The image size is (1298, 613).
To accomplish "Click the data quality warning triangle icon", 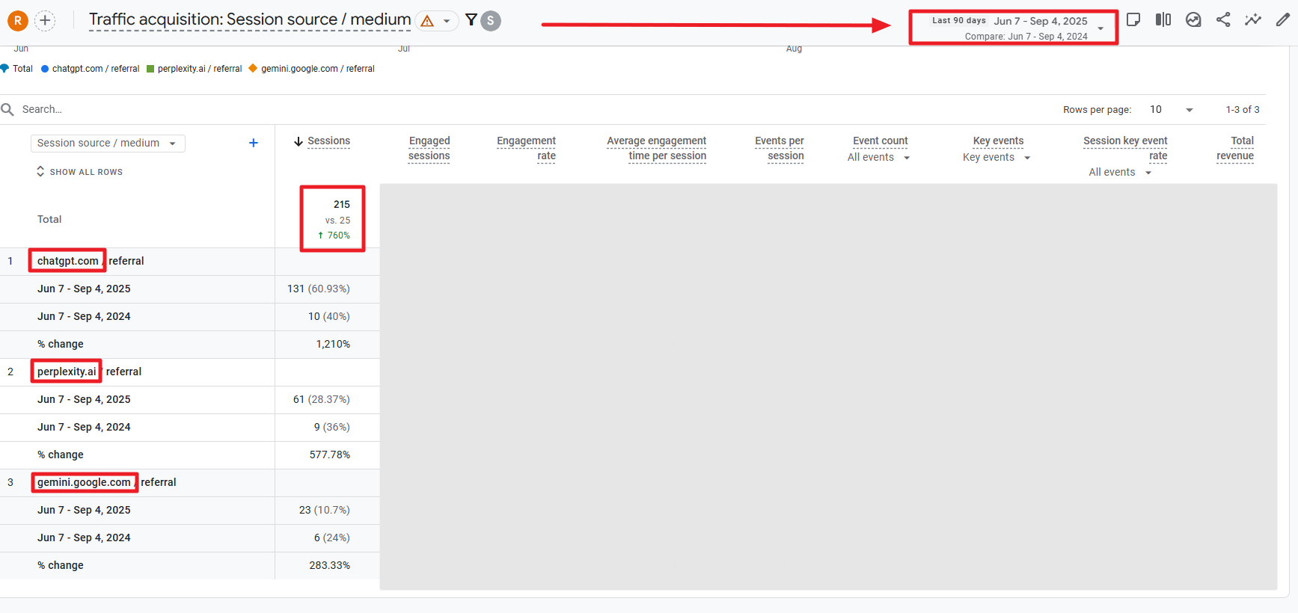I will 427,21.
